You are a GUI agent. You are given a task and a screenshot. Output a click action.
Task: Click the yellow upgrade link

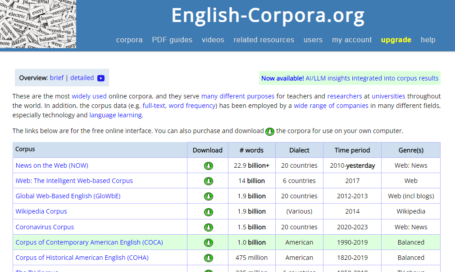[396, 40]
